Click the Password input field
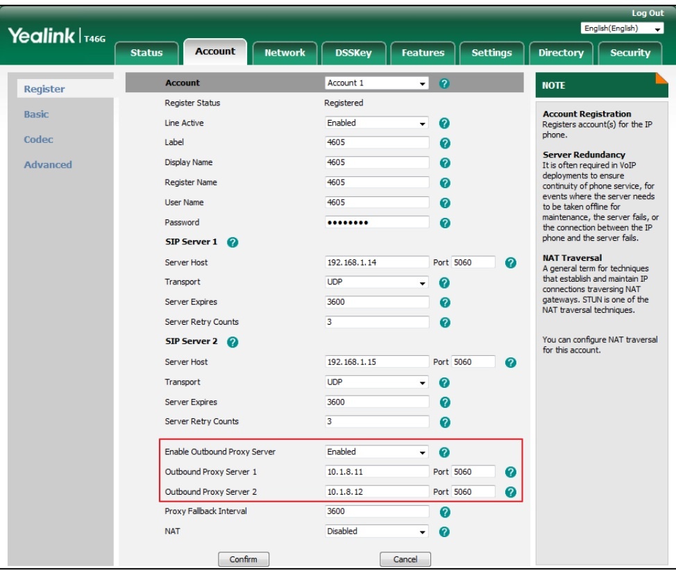This screenshot has width=676, height=571. [x=377, y=223]
